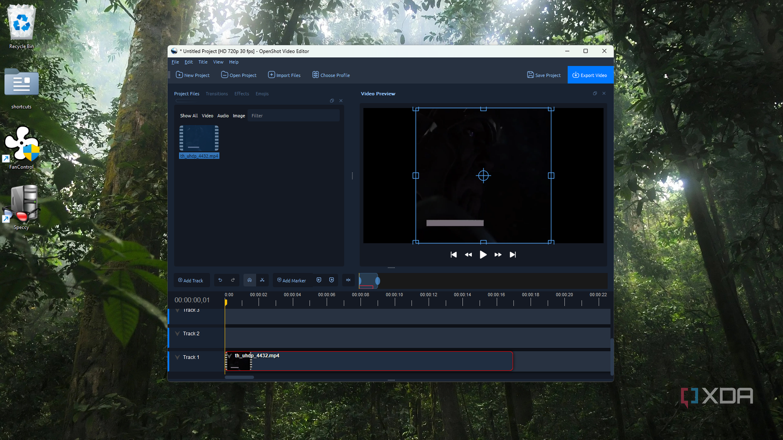The height and width of the screenshot is (440, 783).
Task: Click the Undo arrow in the timeline toolbar
Action: (220, 280)
